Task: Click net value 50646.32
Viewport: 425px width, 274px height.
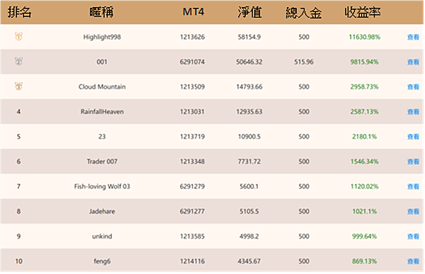Action: click(249, 62)
